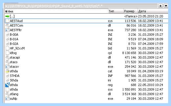Click the blank file icon of HP_92xxM

(7, 48)
